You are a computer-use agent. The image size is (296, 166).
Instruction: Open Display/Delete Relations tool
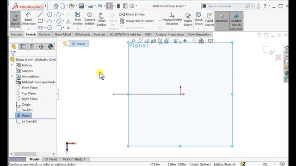[x=172, y=18]
